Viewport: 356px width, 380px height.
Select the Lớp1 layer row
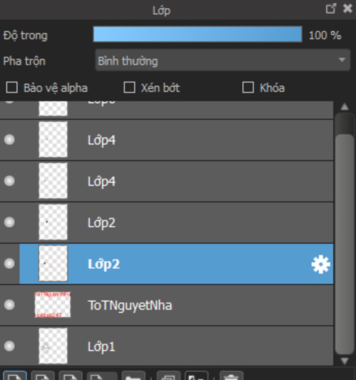point(167,346)
